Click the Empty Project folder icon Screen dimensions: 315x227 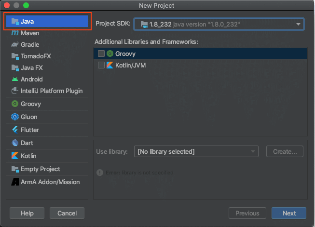[x=15, y=169]
